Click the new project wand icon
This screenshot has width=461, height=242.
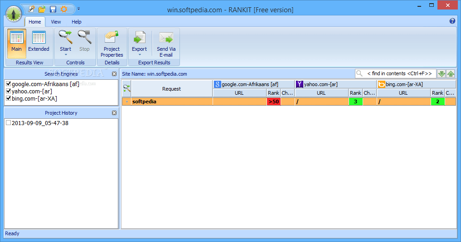coord(31,9)
